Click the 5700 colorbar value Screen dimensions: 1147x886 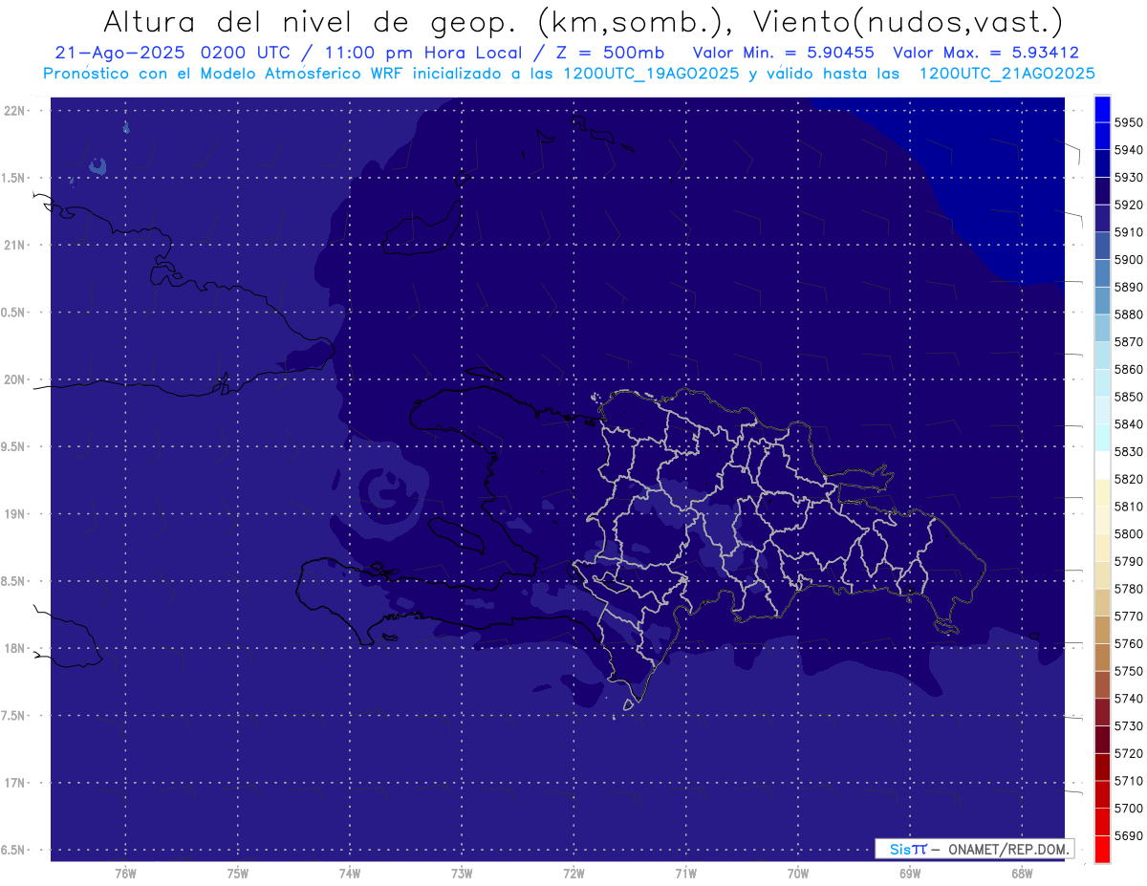(x=1129, y=809)
